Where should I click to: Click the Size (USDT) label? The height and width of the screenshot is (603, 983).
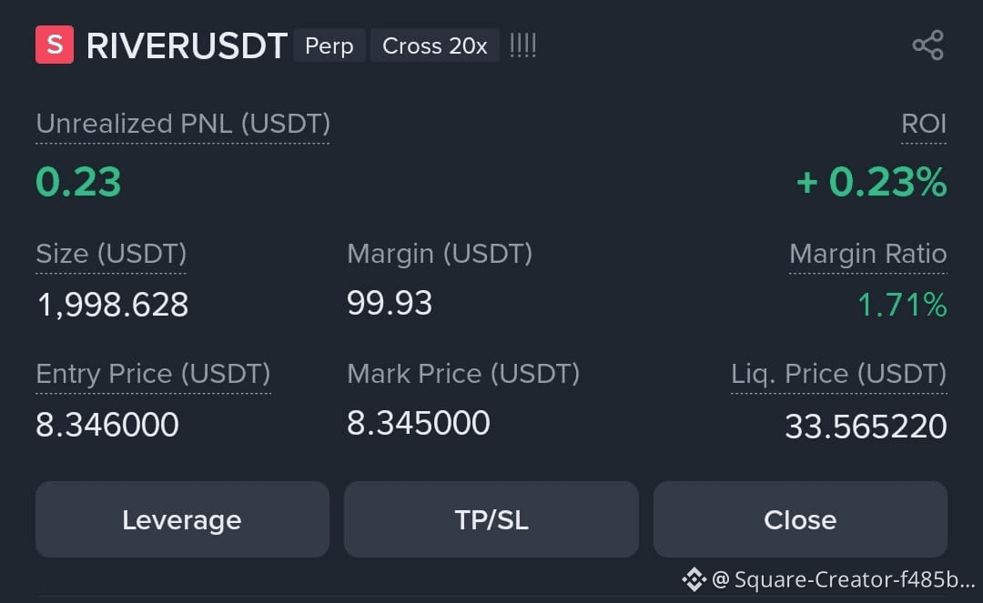coord(111,254)
